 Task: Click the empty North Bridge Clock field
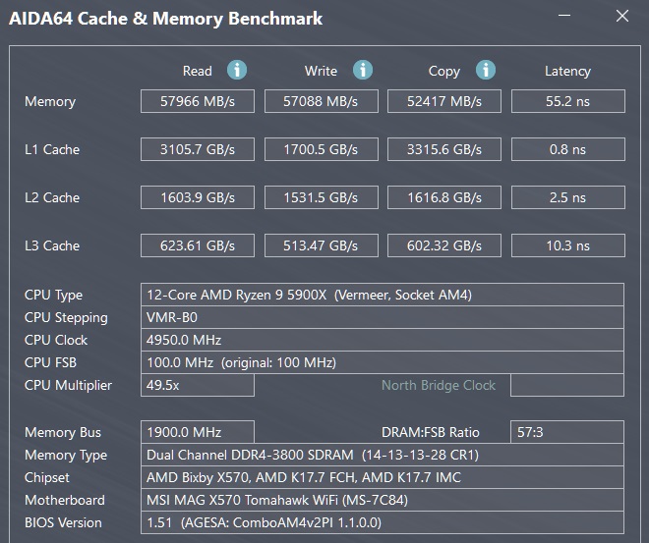[x=567, y=385]
